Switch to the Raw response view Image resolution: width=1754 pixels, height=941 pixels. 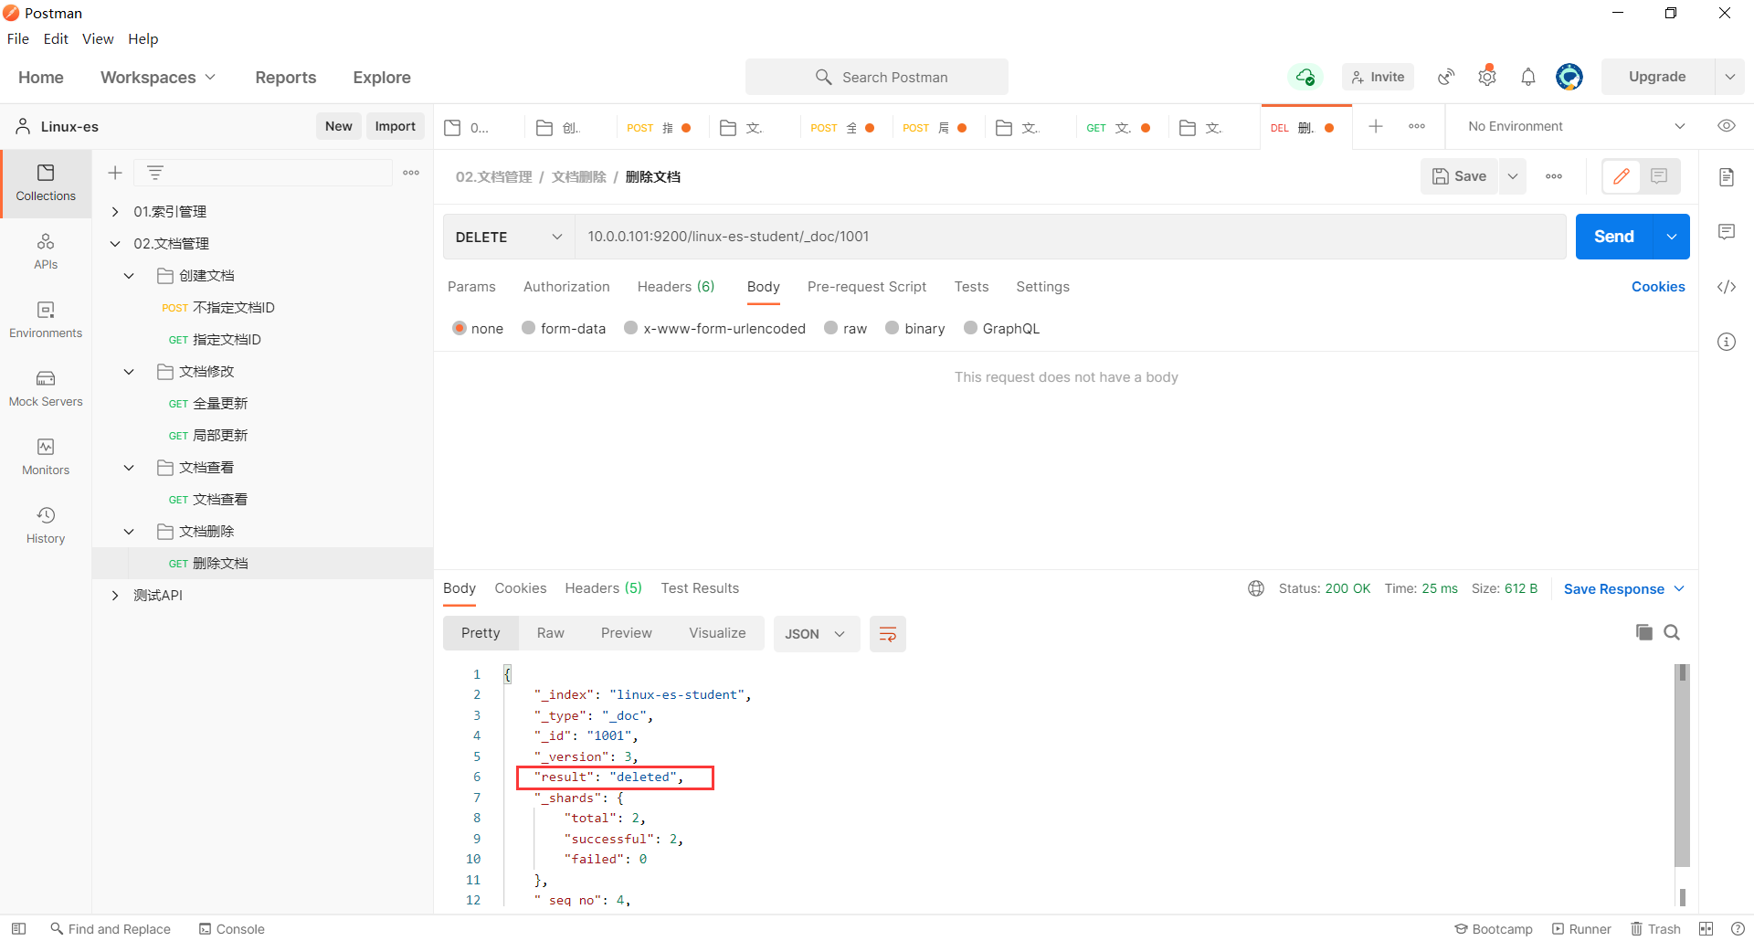(551, 633)
